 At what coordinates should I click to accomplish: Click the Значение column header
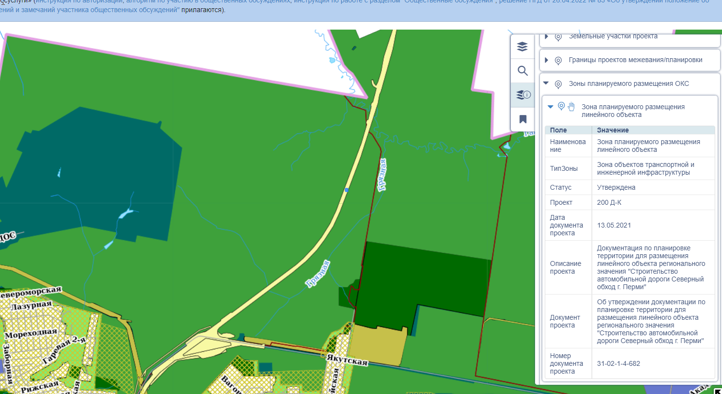[x=613, y=130]
